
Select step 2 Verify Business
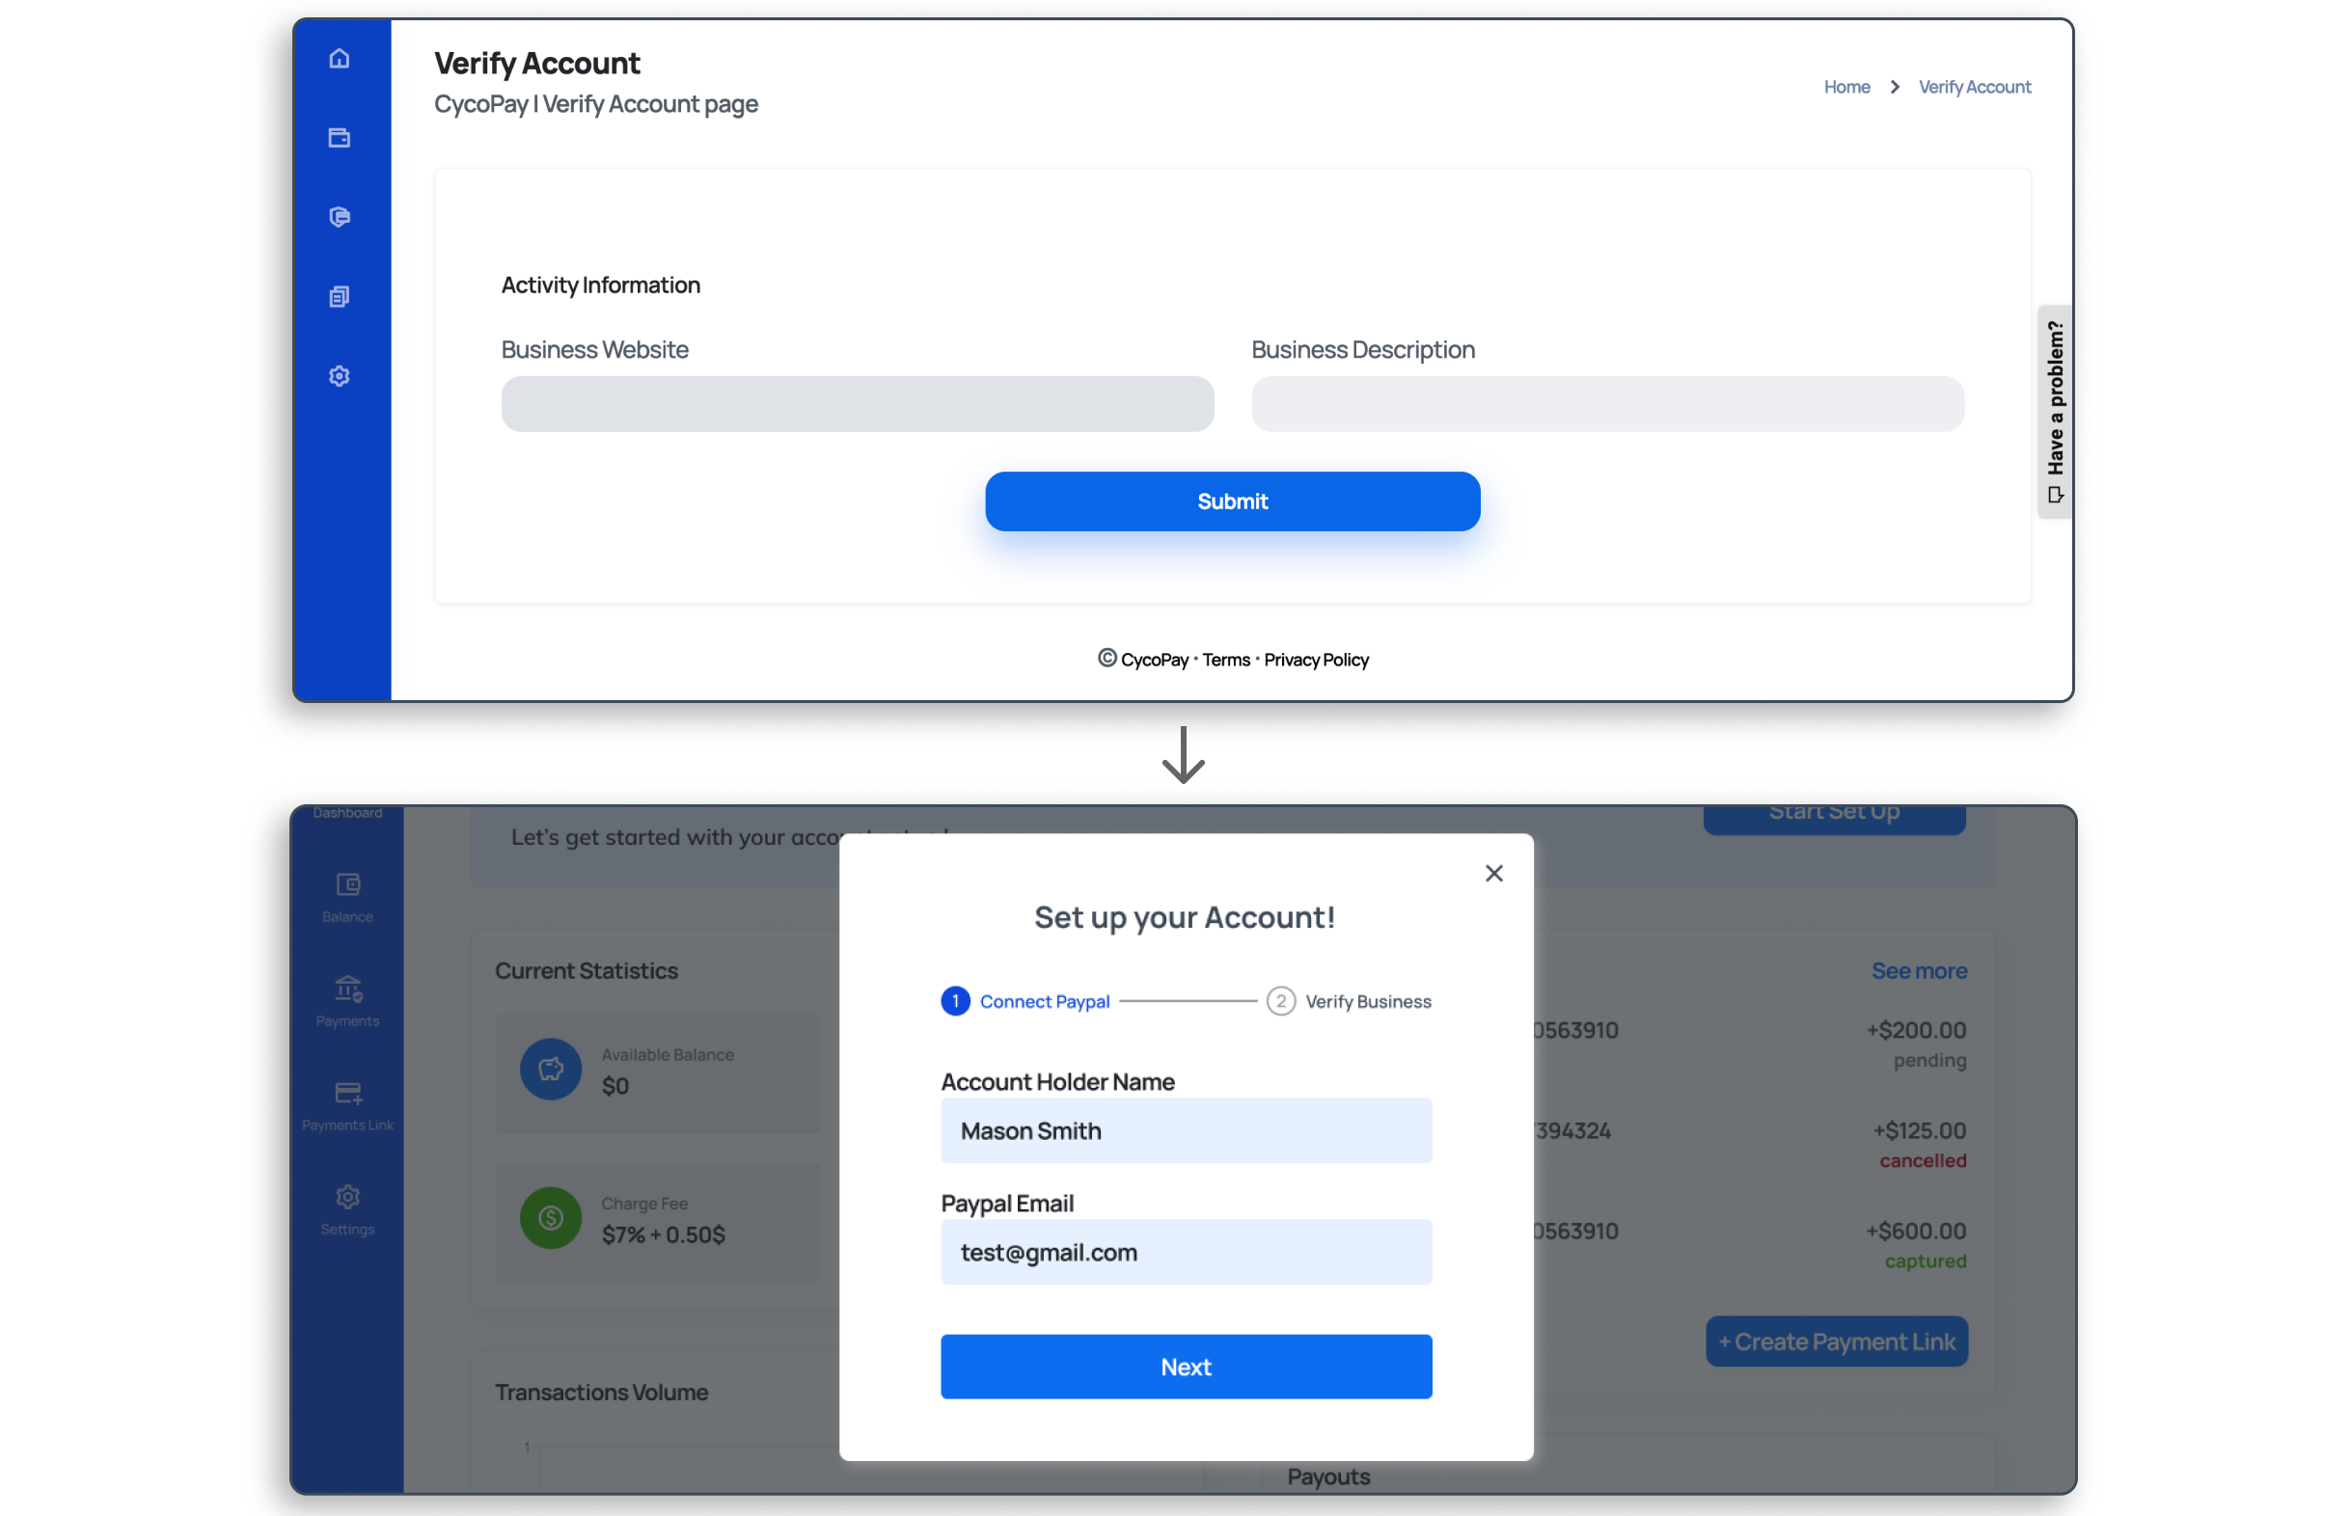(1349, 1001)
